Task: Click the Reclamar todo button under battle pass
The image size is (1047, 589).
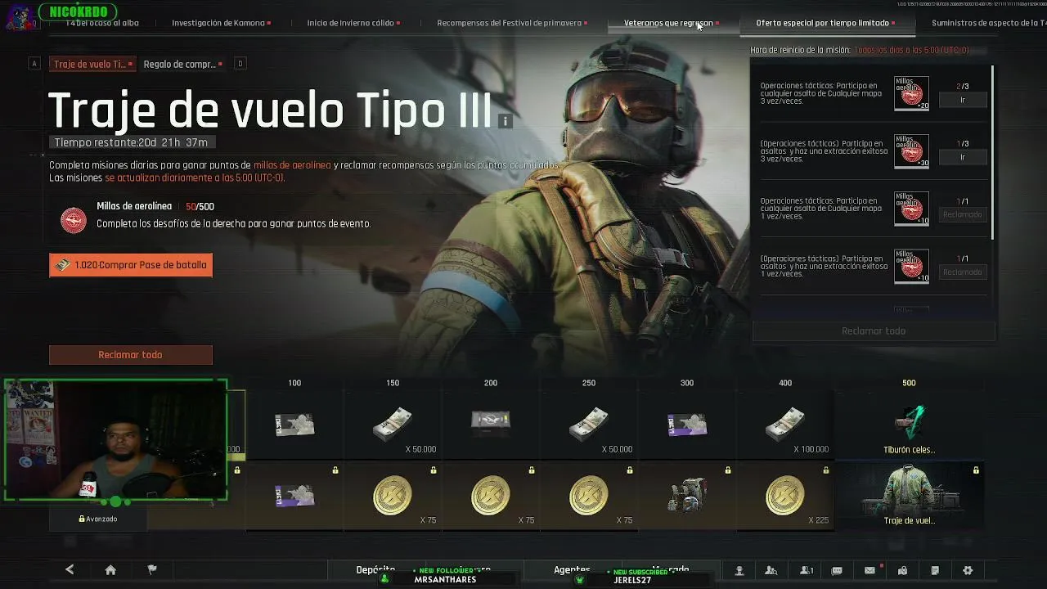Action: click(x=131, y=355)
